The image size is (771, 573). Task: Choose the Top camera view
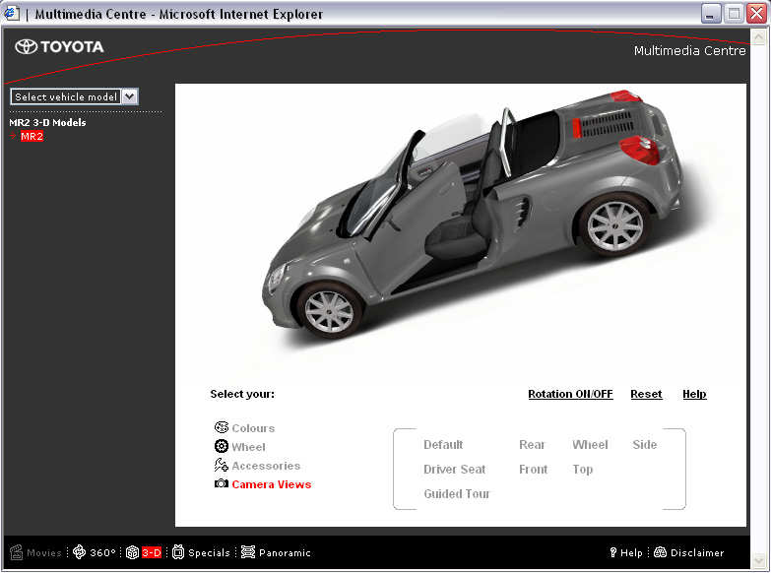tap(583, 470)
